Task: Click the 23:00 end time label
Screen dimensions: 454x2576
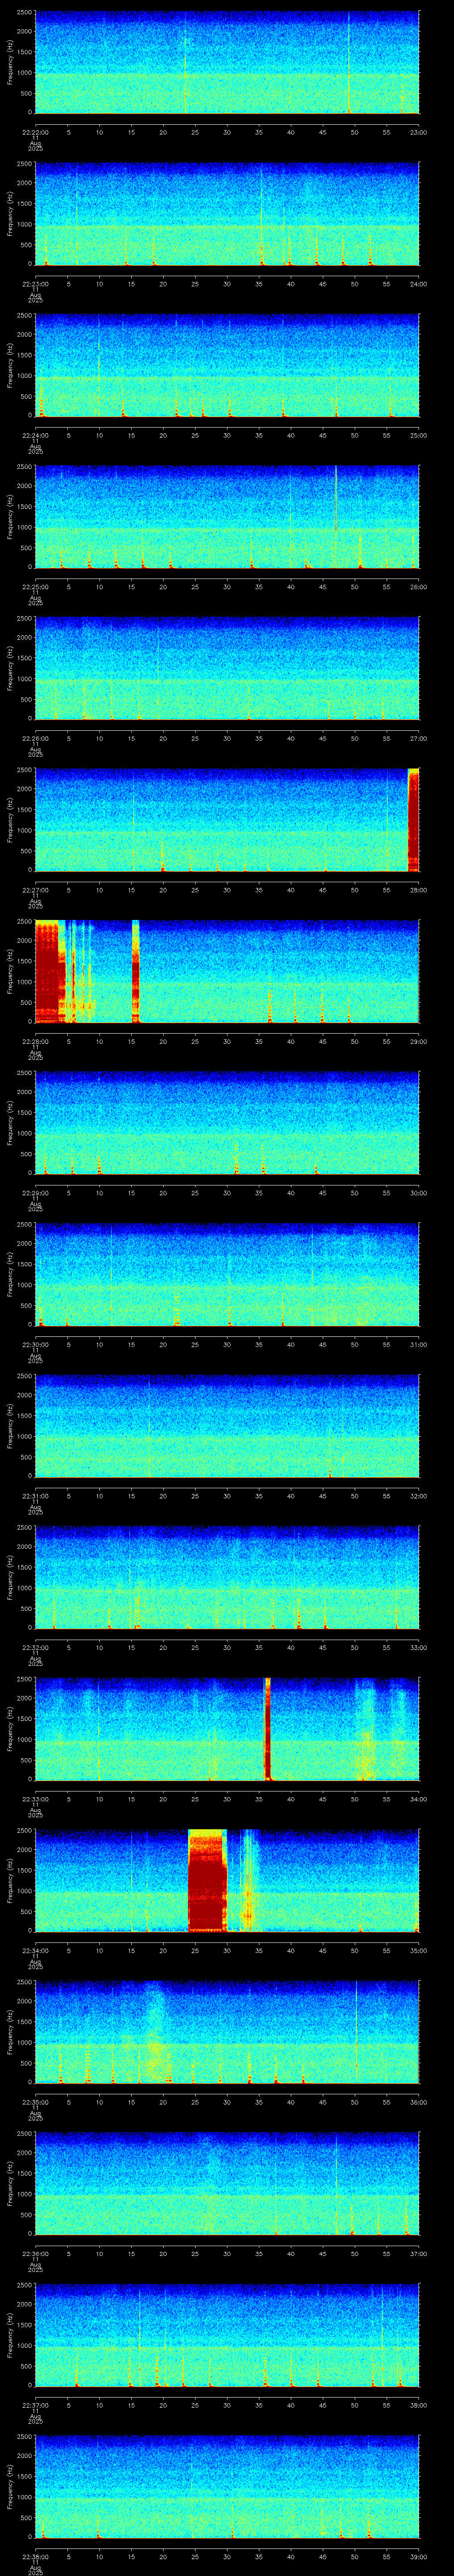Action: 418,132
